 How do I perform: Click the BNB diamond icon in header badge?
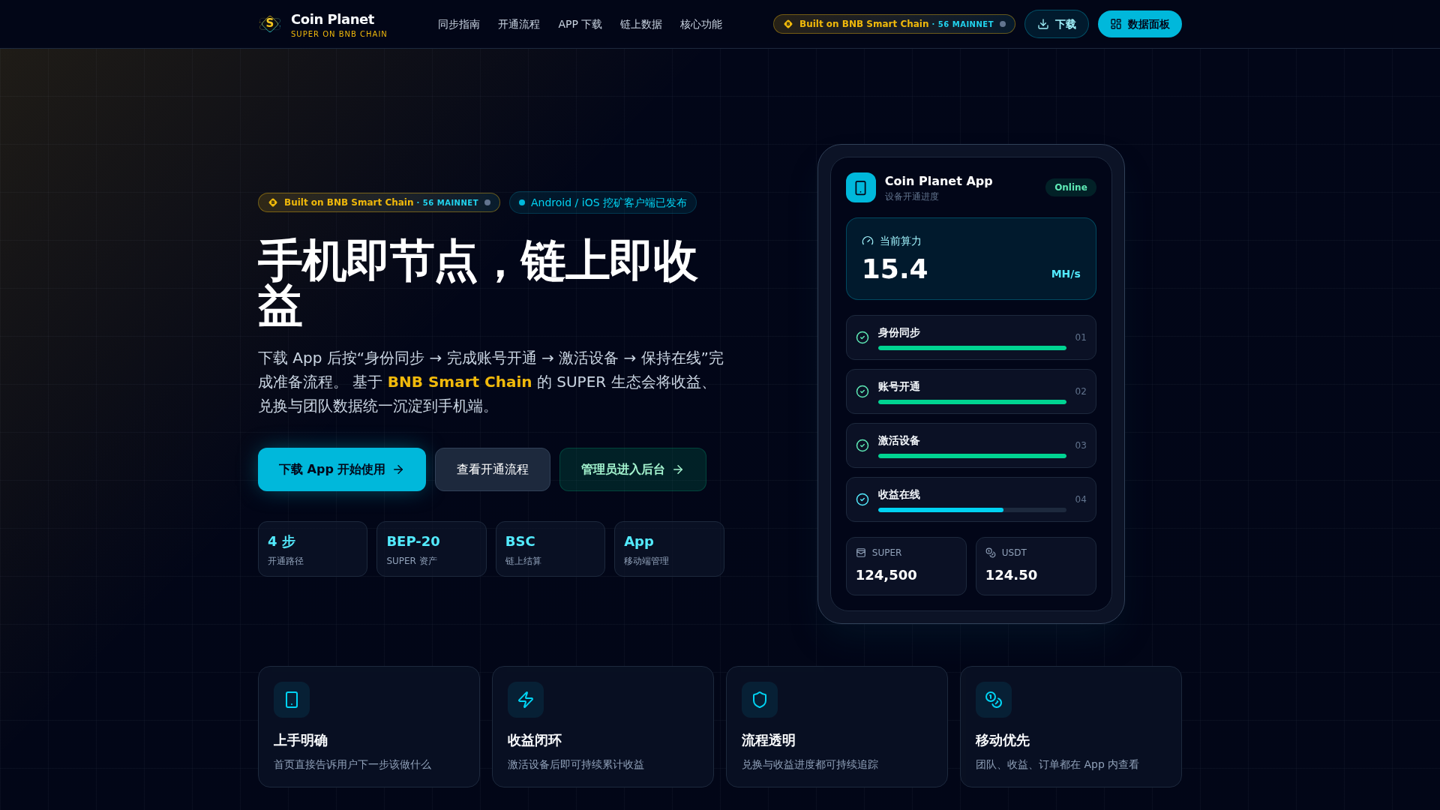(x=788, y=24)
